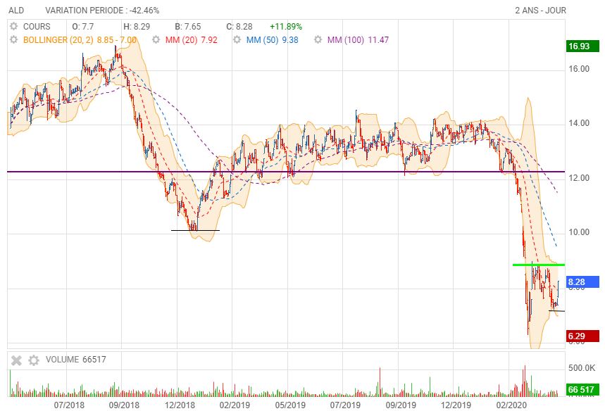Click VARIATION PERIODE -42.46% text
The image size is (605, 411).
102,11
